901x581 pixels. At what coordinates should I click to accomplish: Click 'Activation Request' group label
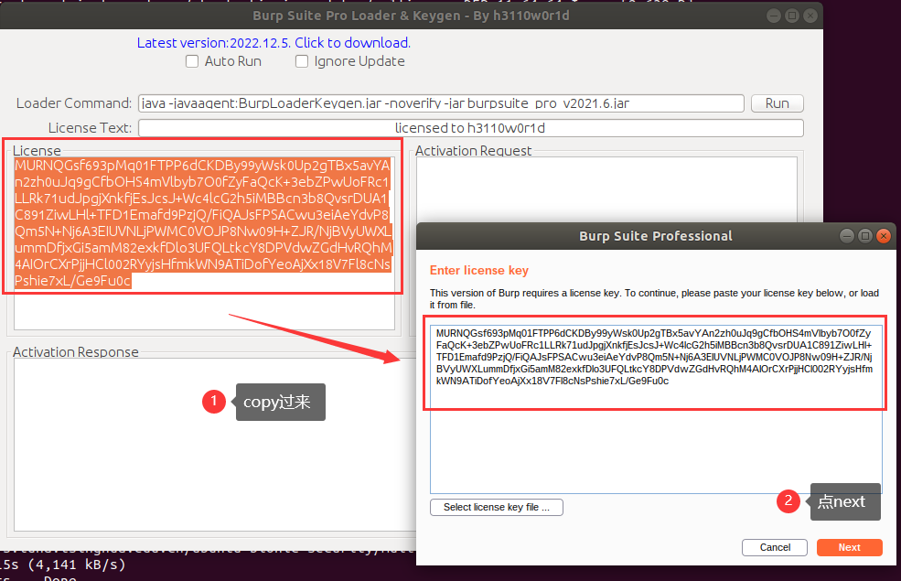(474, 151)
